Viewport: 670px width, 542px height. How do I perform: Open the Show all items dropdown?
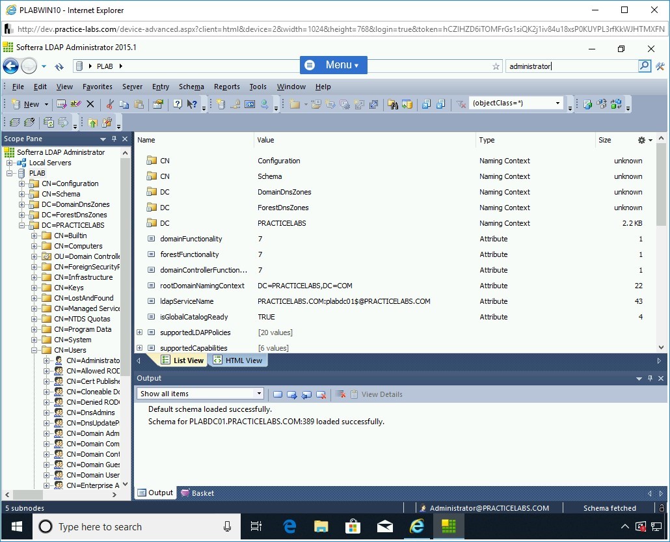[x=259, y=394]
